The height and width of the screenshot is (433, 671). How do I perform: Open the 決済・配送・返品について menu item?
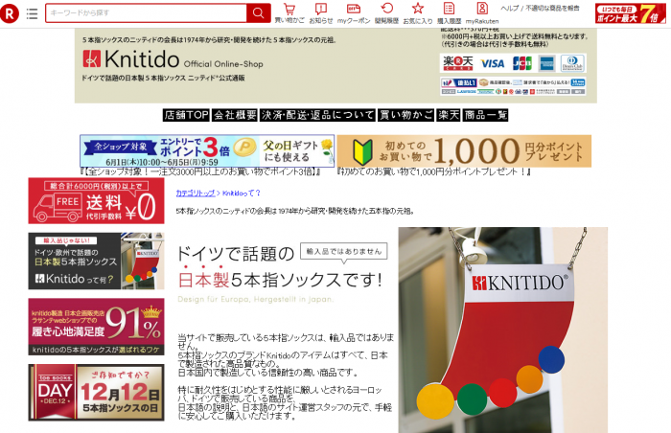click(317, 115)
